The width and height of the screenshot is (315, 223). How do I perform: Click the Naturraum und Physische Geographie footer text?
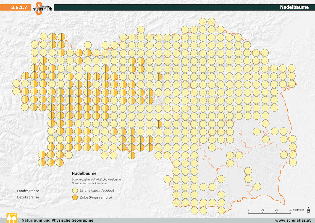57,220
